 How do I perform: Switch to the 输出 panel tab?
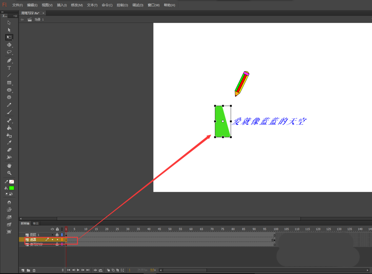point(36,223)
